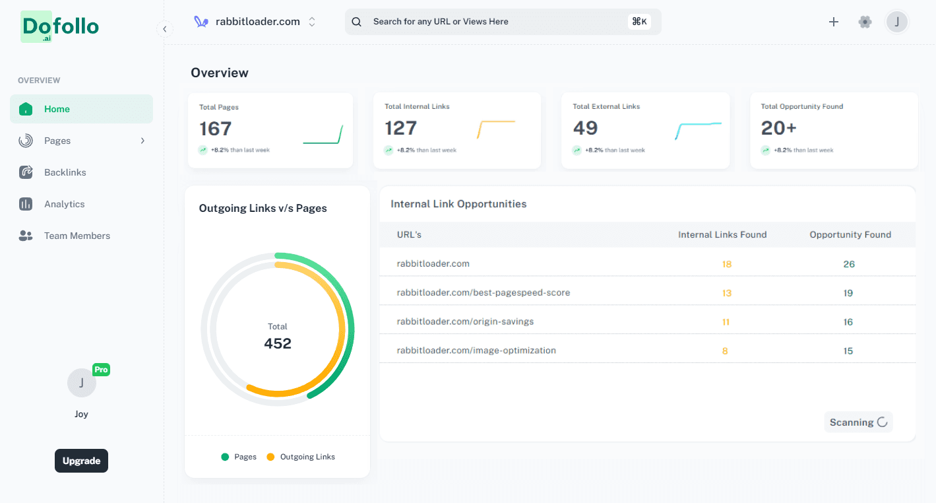Click the orange Outgoing Links legend dot

tap(270, 457)
